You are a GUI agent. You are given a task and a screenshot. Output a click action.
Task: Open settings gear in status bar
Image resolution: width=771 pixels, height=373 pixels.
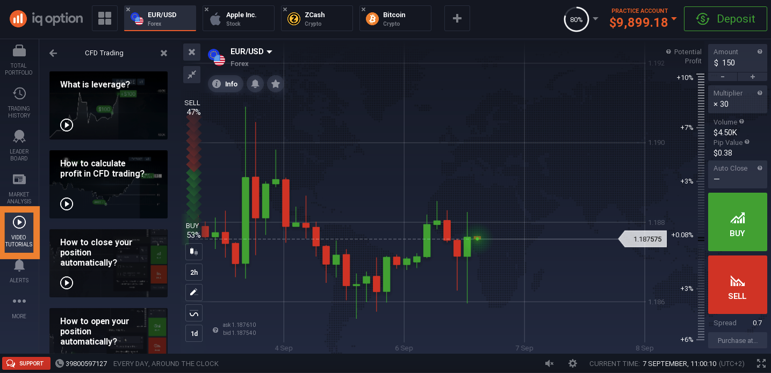click(x=573, y=363)
